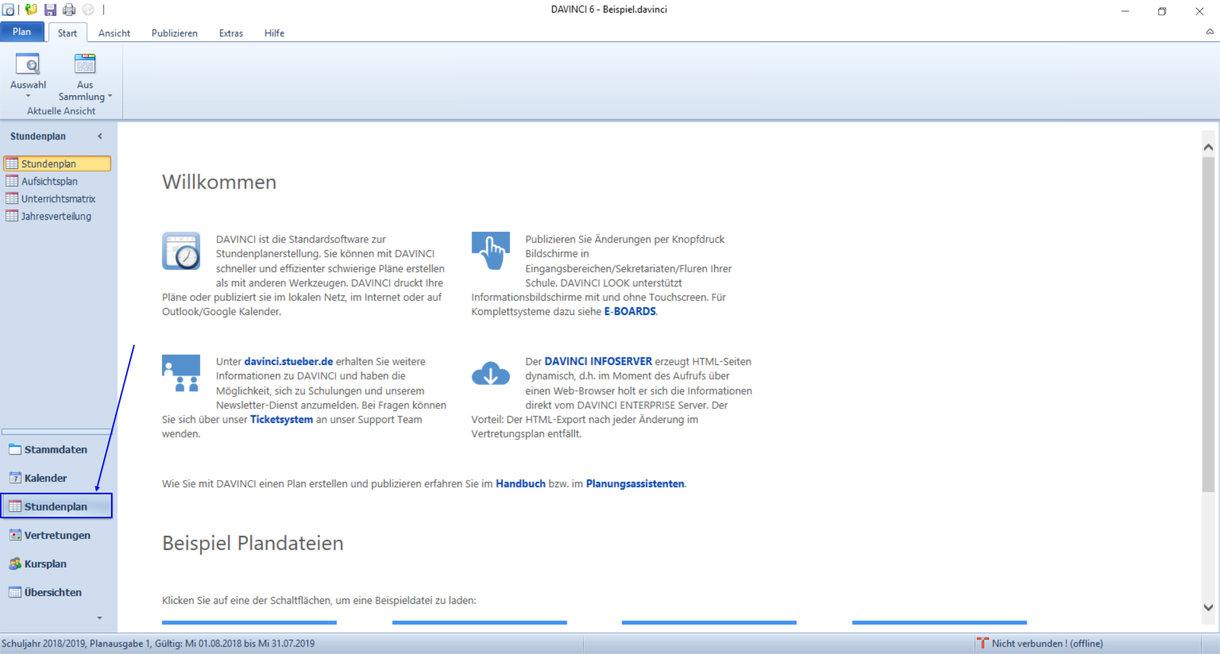
Task: Click the save floppy disk icon
Action: click(50, 10)
